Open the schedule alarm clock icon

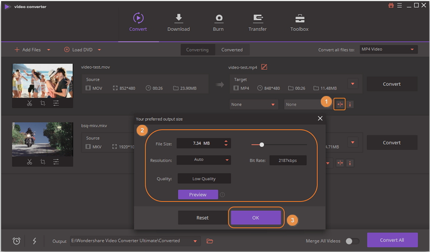tap(17, 241)
